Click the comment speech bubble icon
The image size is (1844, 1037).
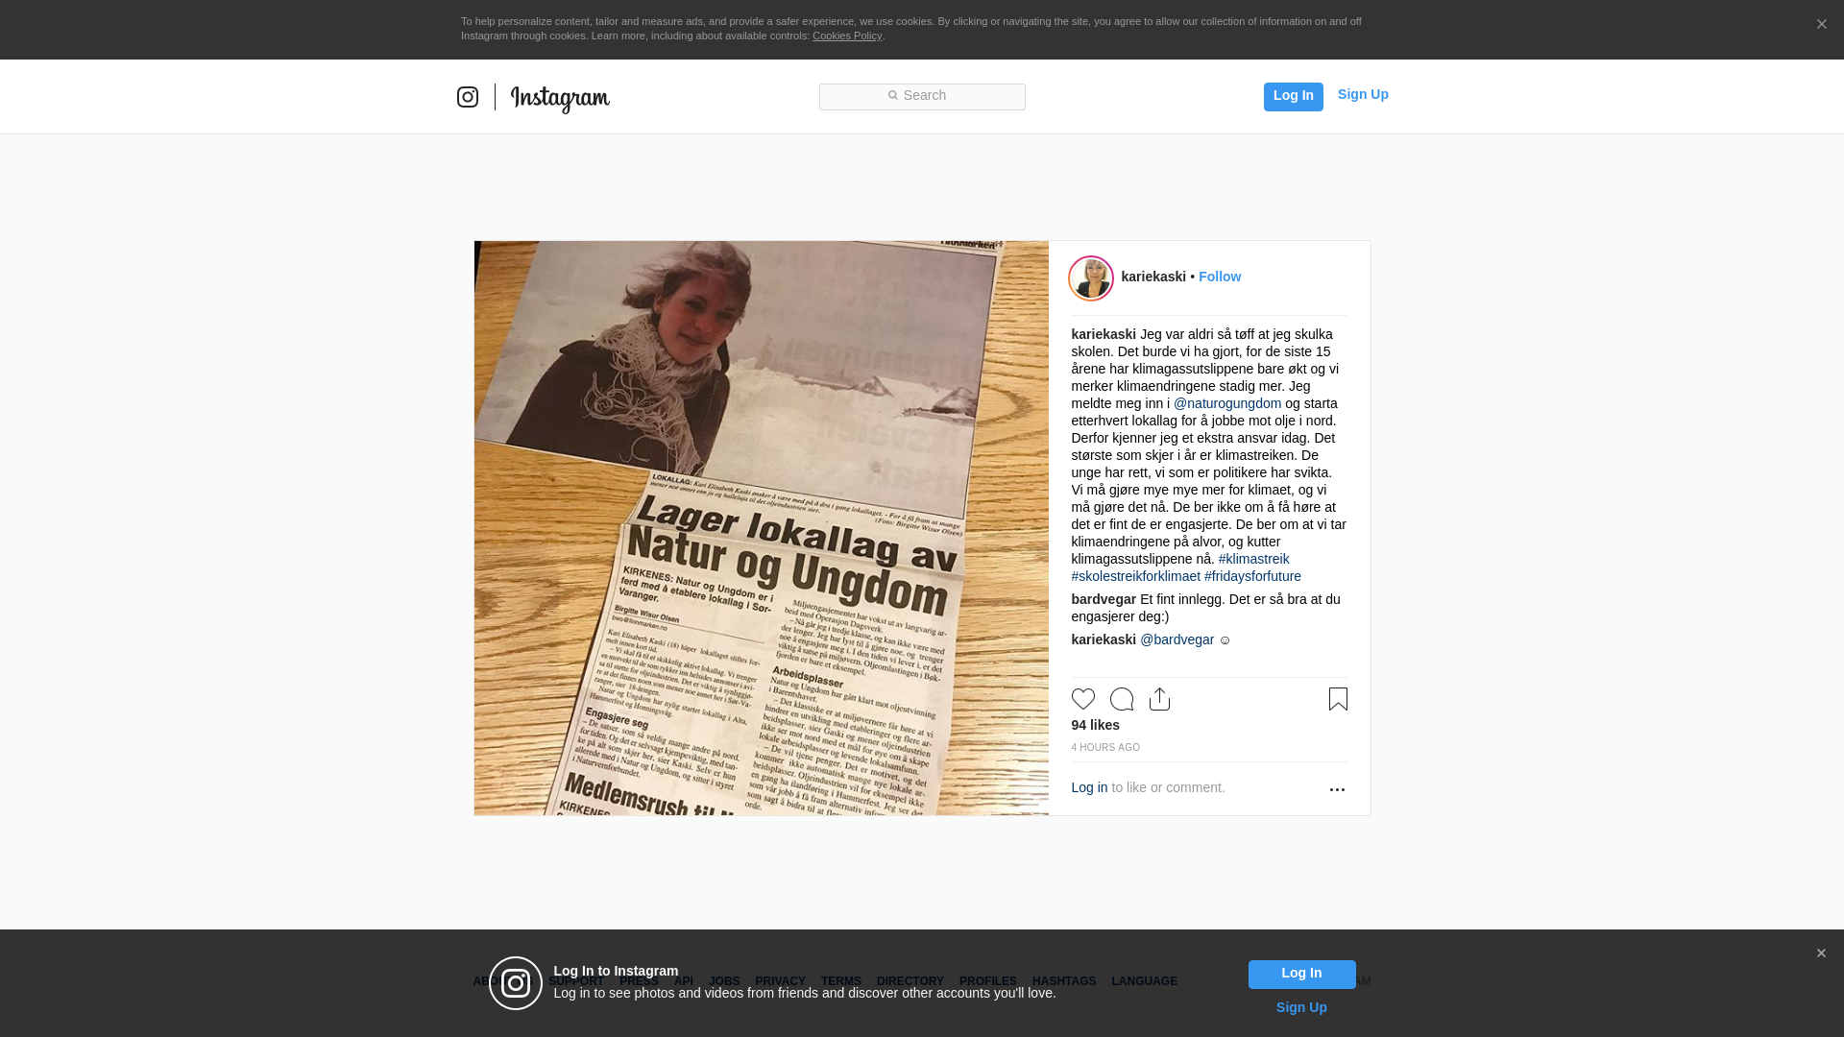(1122, 699)
